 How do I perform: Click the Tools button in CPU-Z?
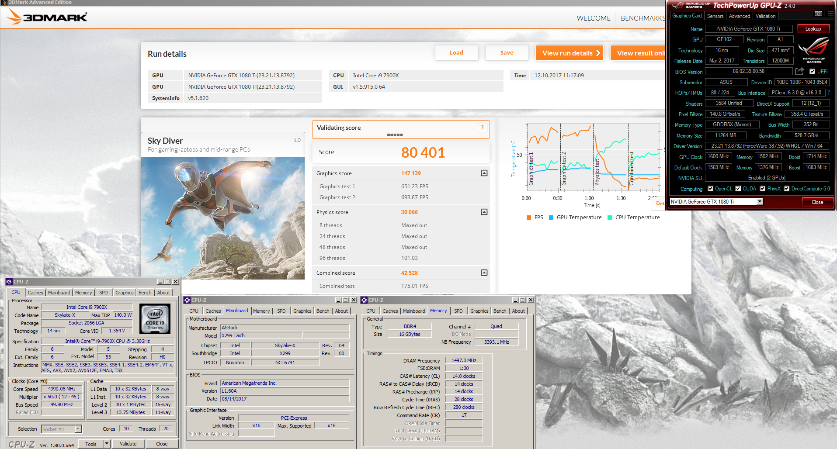(91, 444)
